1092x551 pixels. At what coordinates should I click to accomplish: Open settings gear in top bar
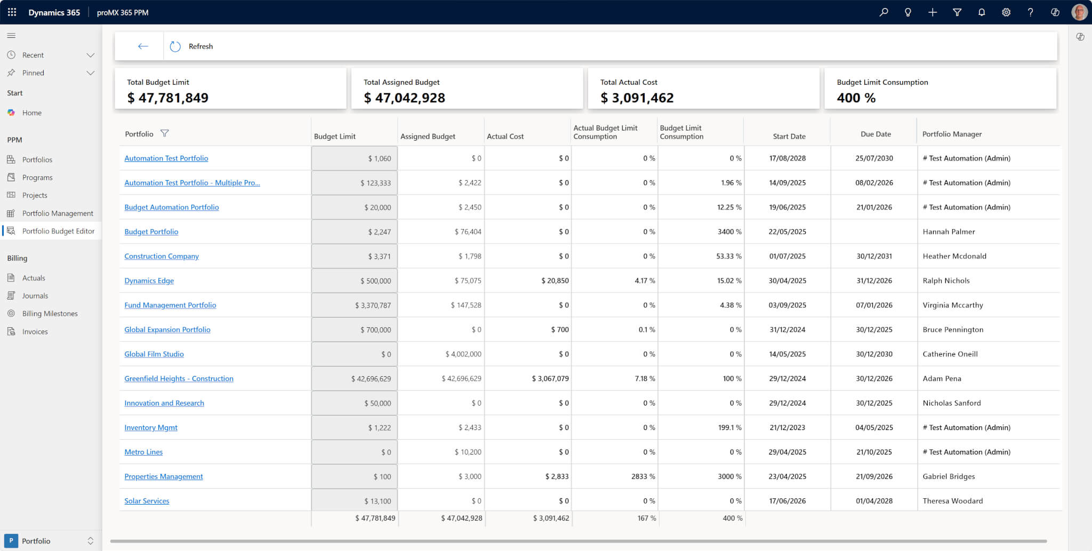click(1006, 12)
